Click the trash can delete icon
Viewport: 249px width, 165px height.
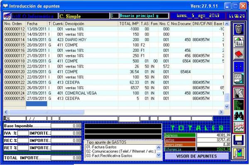(239, 29)
